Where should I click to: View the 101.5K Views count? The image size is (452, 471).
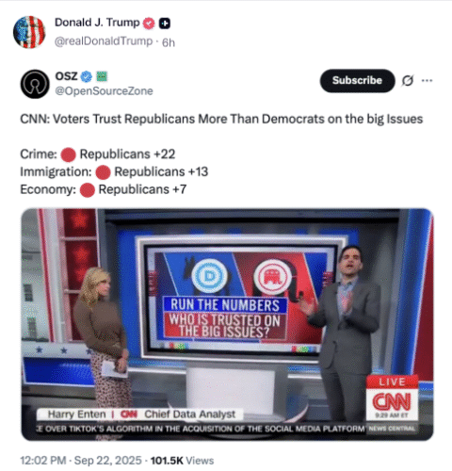click(x=182, y=461)
